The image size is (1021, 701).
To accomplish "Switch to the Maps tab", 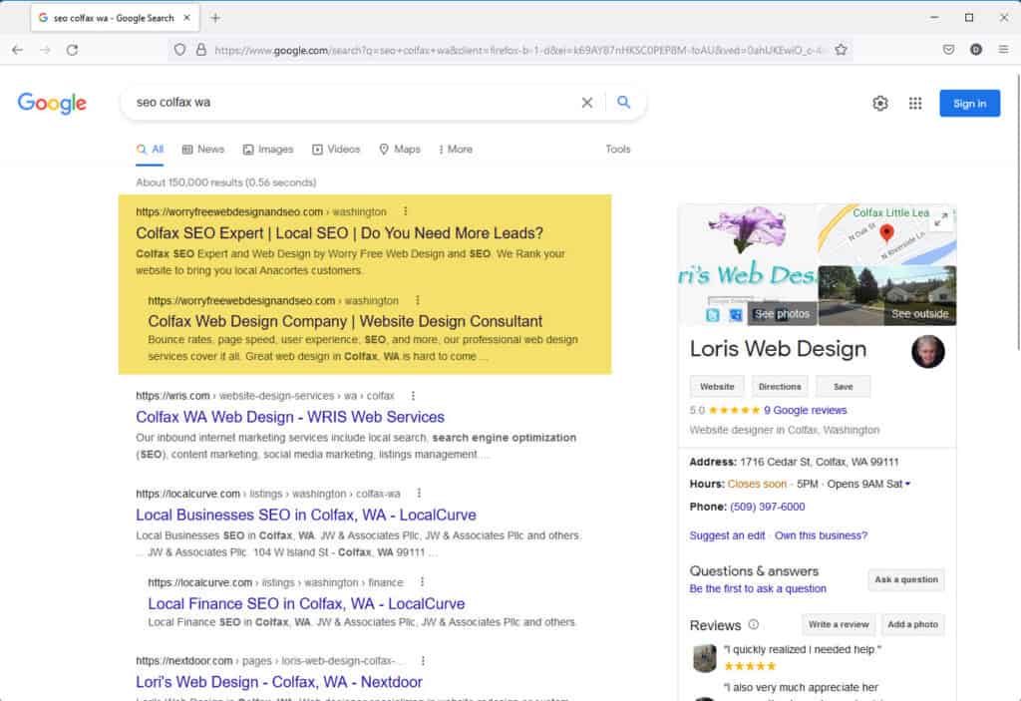I will [400, 150].
